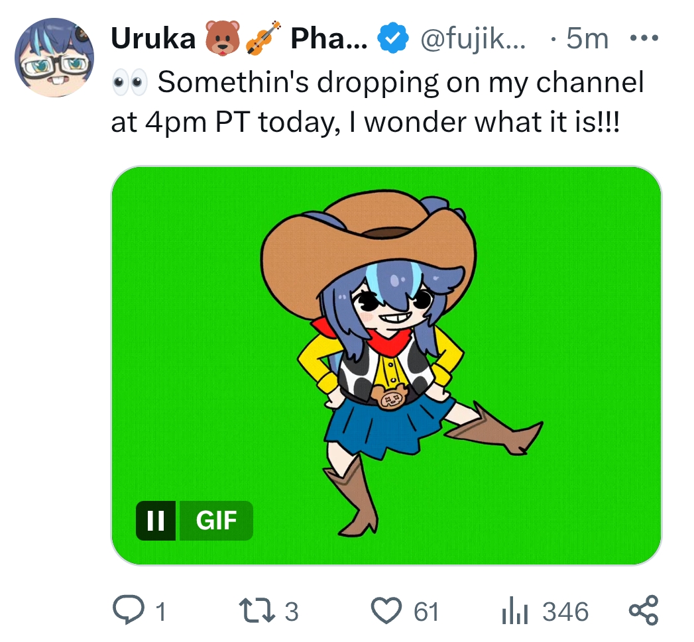
Task: Like the post with heart icon
Action: [386, 611]
